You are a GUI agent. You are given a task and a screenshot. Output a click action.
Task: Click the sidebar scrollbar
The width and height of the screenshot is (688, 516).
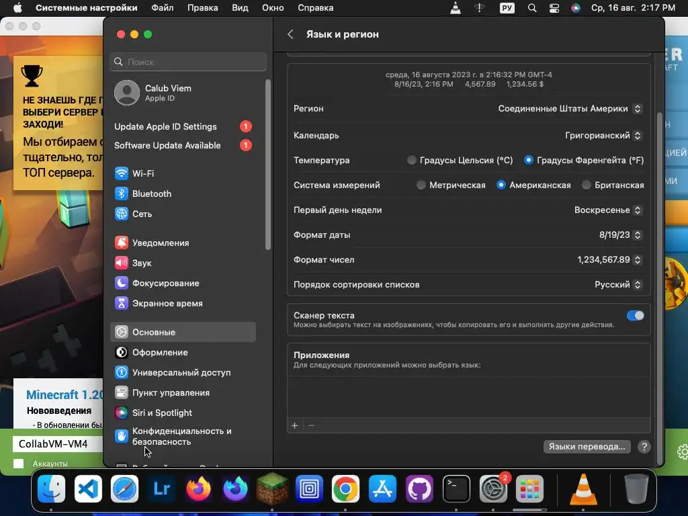point(268,165)
